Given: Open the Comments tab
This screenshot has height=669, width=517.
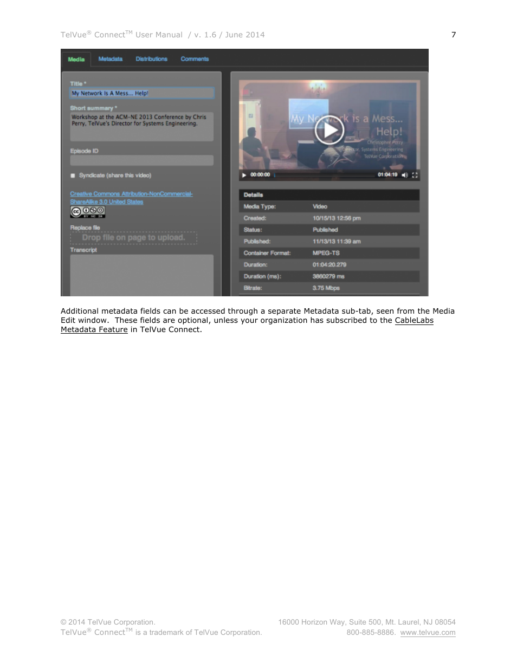Looking at the screenshot, I should 195,59.
